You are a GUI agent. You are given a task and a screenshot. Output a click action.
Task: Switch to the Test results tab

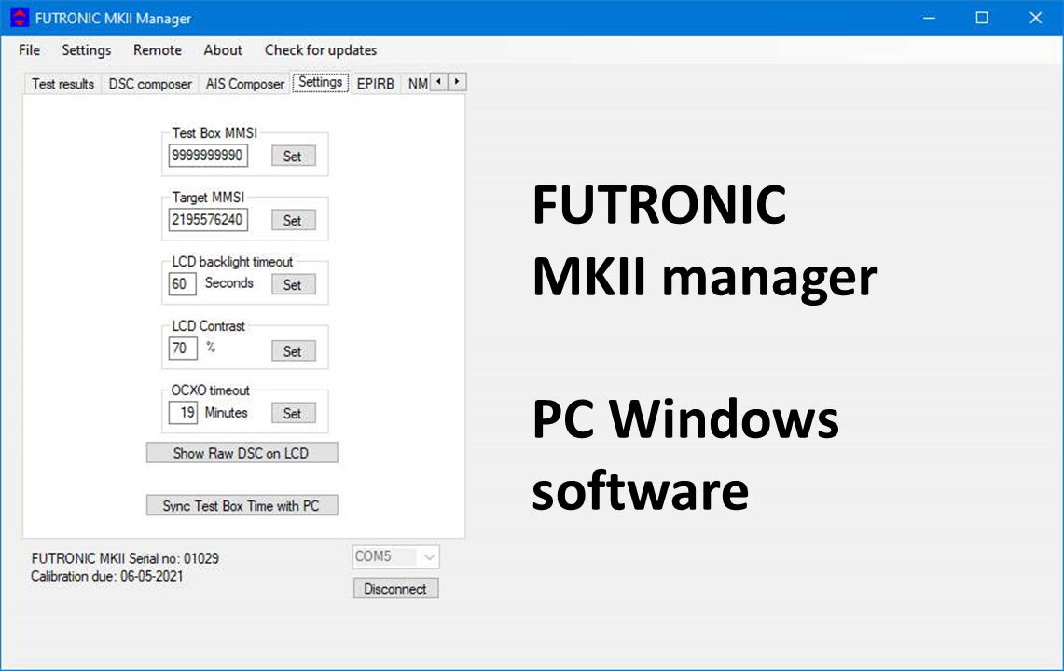pos(62,84)
